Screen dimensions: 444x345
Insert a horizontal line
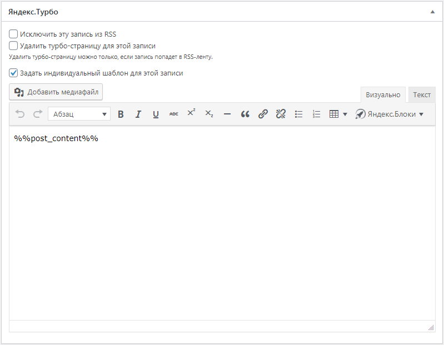click(227, 114)
